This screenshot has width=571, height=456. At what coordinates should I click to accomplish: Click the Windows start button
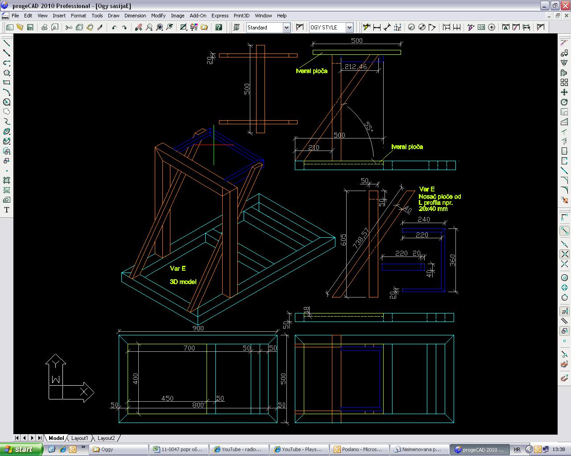pos(21,449)
